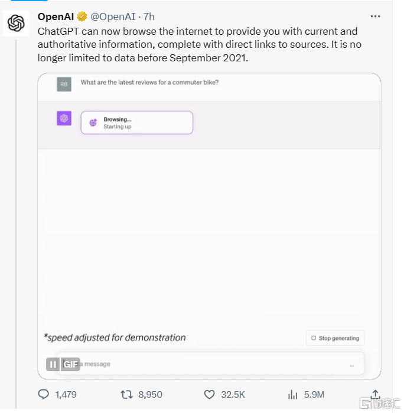The height and width of the screenshot is (413, 404).
Task: Click the Send a message input field
Action: tap(207, 364)
